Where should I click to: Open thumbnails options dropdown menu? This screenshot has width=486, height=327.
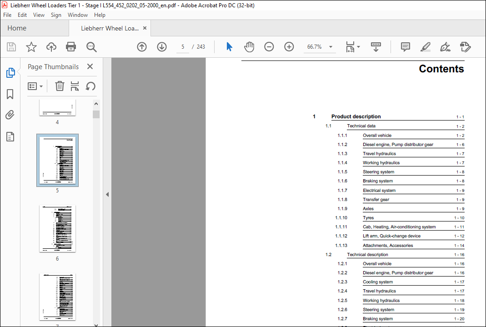35,86
